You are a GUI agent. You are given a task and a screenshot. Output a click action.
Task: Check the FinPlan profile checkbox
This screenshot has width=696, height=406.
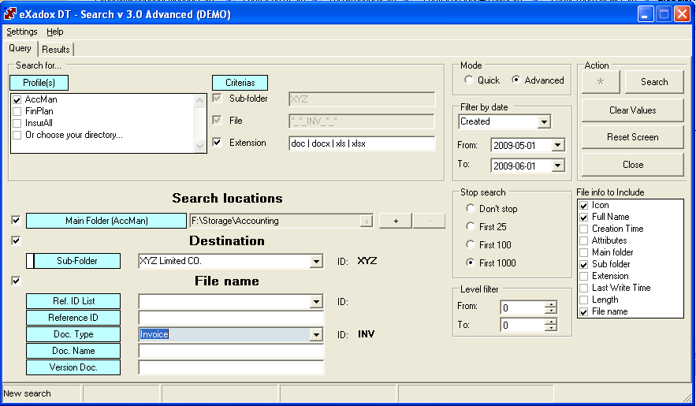17,112
